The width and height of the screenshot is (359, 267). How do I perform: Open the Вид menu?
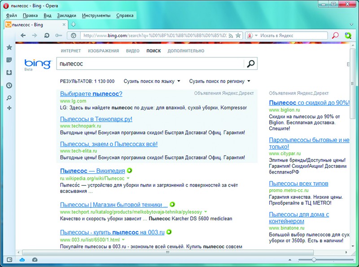click(x=48, y=16)
